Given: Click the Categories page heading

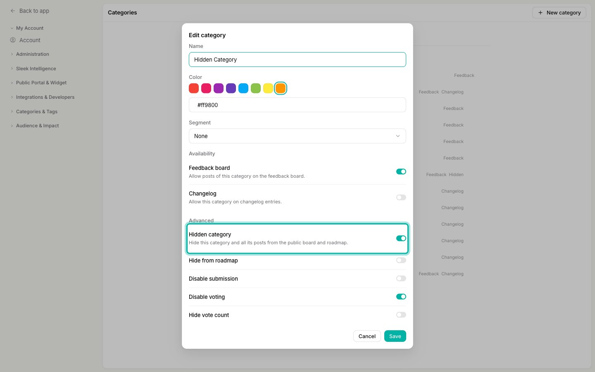Looking at the screenshot, I should coord(122,12).
